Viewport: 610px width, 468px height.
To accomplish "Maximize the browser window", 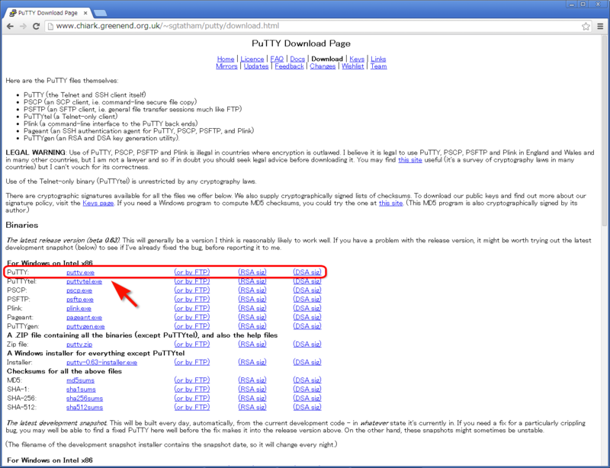I will 583,5.
